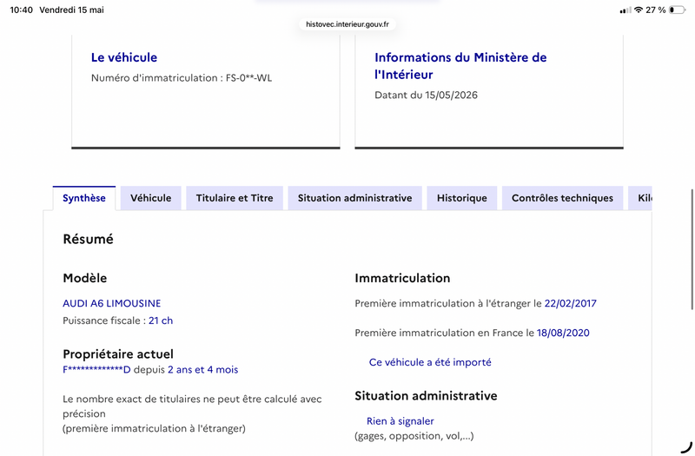Click the 22/02/2017 first registration date
This screenshot has width=695, height=456.
[x=571, y=303]
